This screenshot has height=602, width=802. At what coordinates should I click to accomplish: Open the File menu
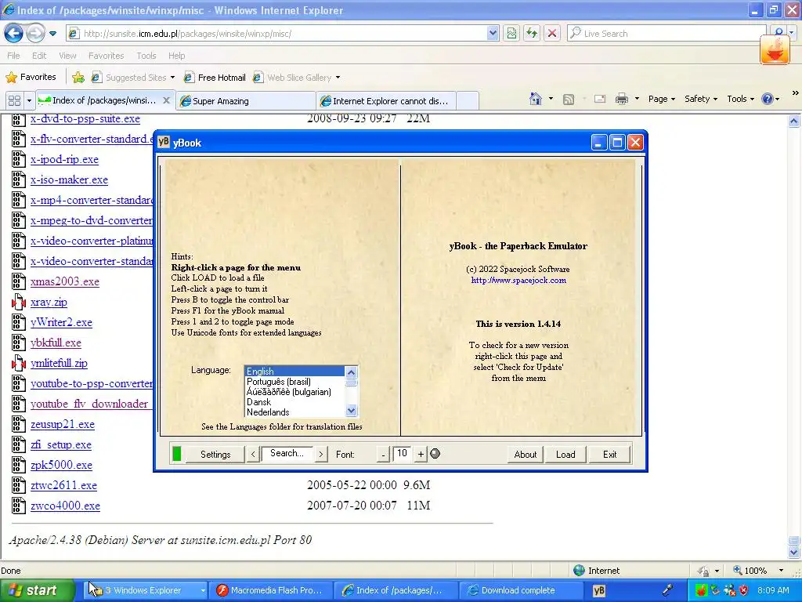pyautogui.click(x=14, y=56)
